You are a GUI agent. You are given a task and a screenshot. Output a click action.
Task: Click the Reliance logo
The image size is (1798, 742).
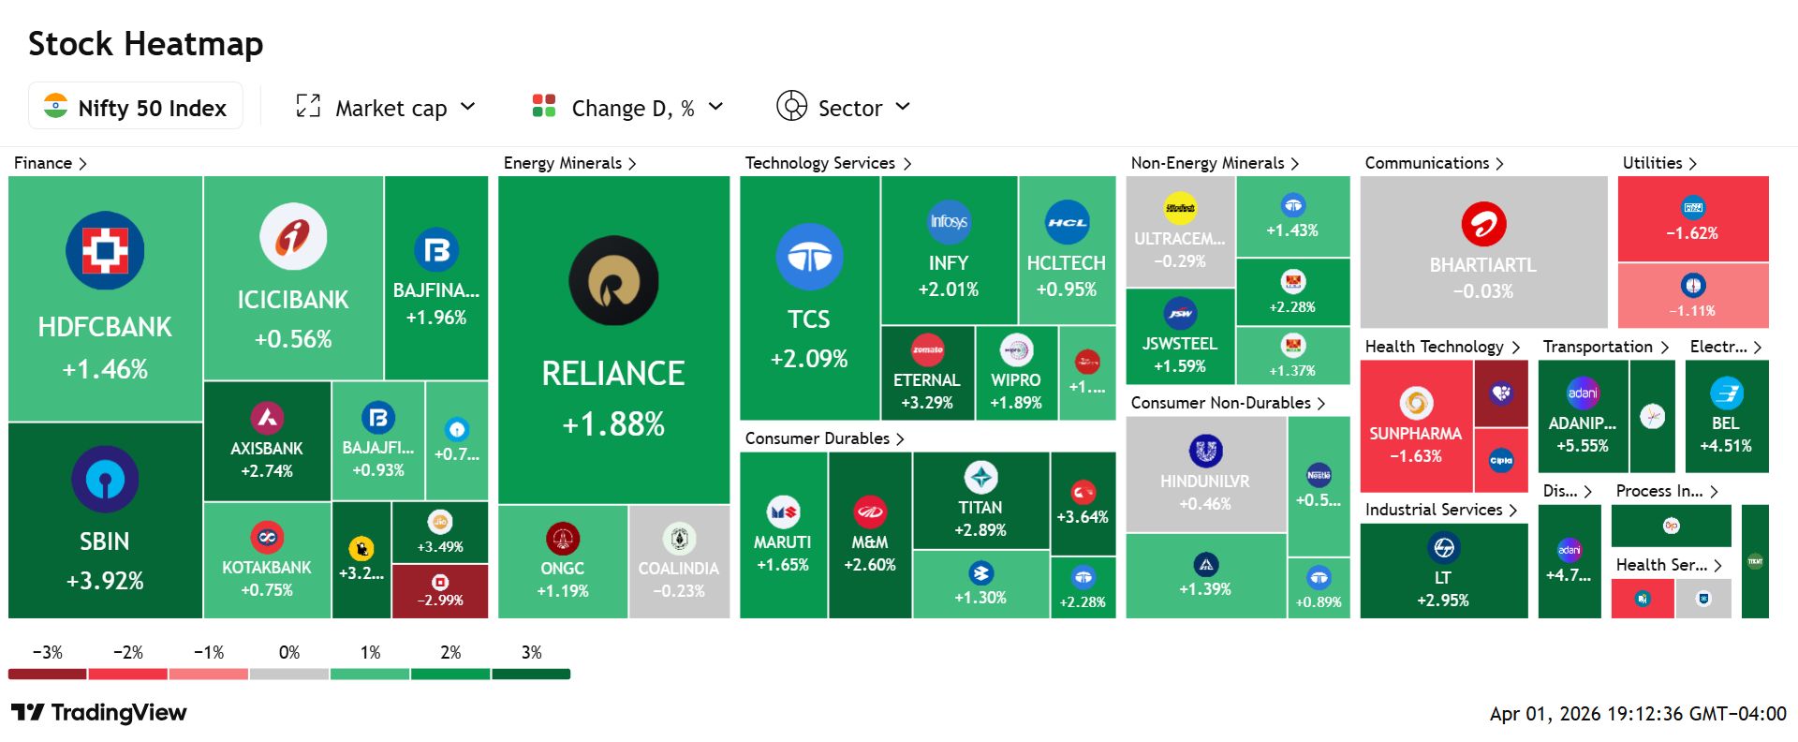tap(613, 281)
